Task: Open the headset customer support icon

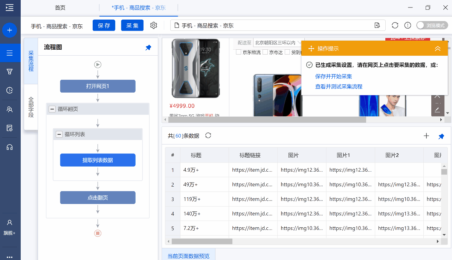Action: coord(10,147)
